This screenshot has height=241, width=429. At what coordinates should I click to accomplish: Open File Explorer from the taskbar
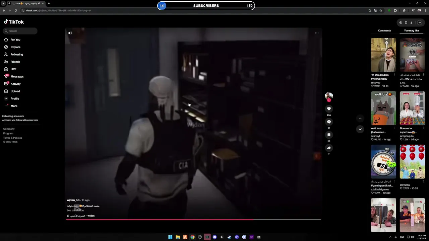tap(178, 237)
